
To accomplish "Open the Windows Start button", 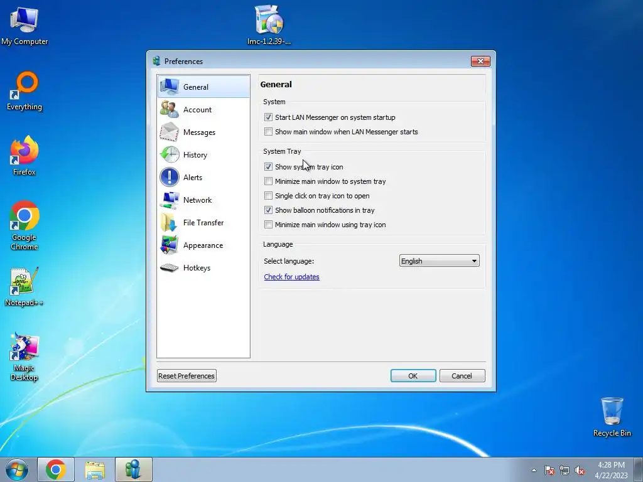I will pyautogui.click(x=17, y=469).
